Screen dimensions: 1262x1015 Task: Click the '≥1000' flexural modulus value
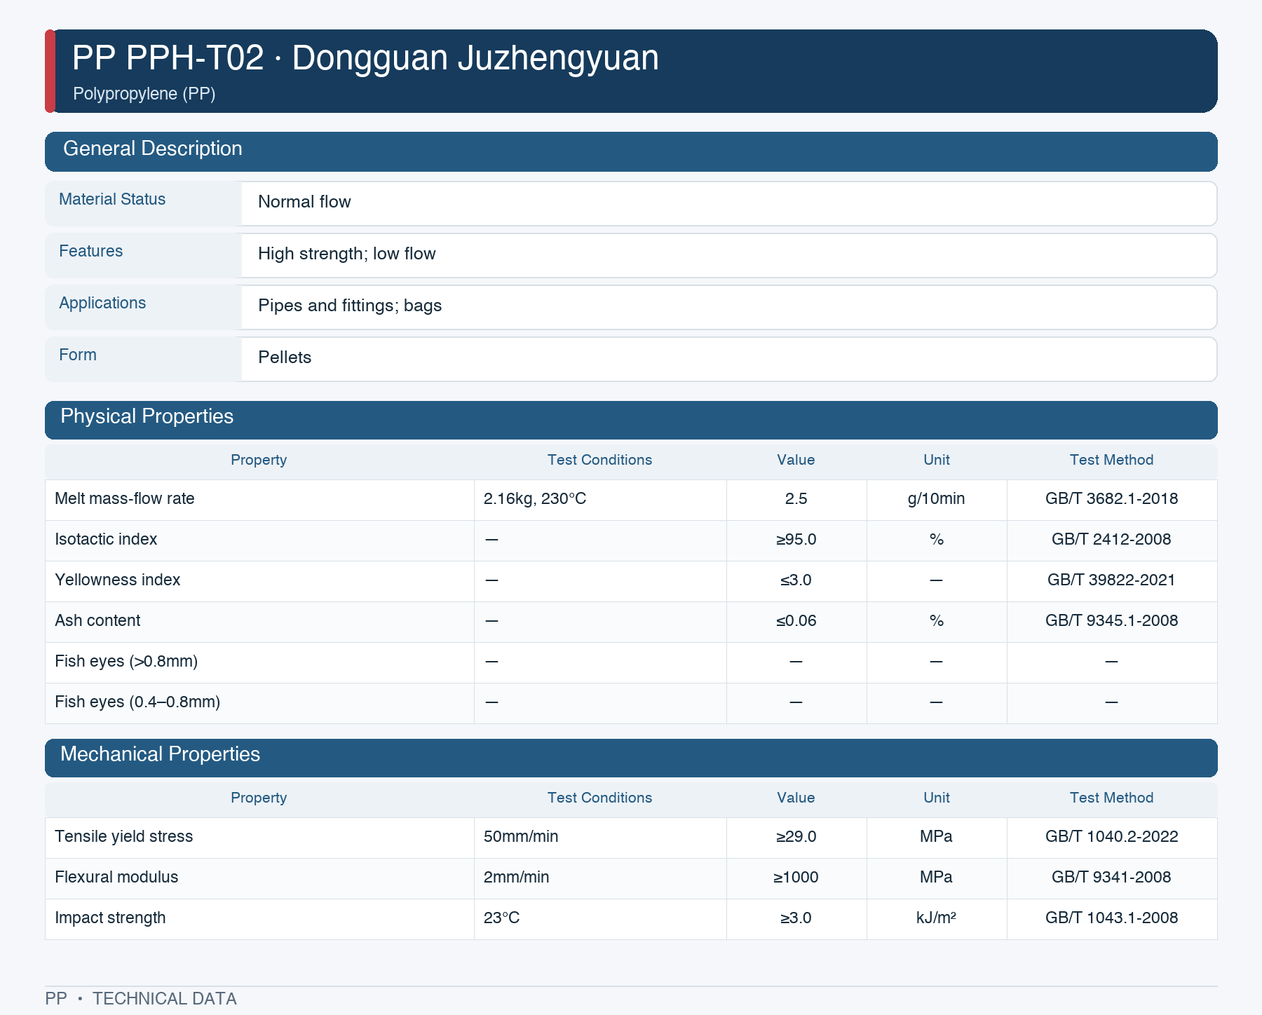click(796, 877)
